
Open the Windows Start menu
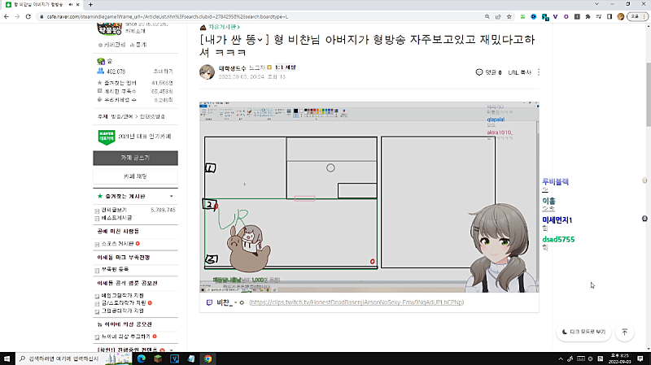pyautogui.click(x=7, y=358)
